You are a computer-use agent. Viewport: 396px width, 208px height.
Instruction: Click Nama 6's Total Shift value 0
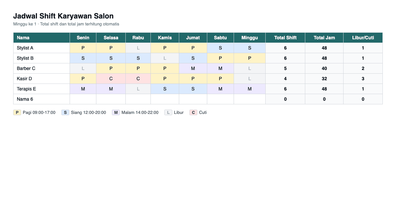coord(285,99)
